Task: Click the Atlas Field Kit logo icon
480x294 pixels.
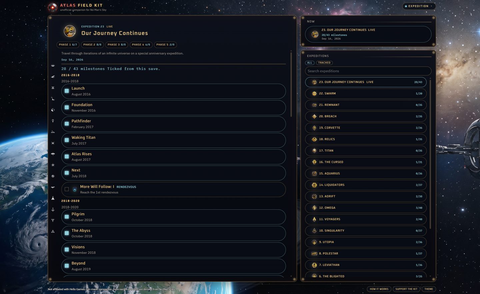Action: coord(53,7)
